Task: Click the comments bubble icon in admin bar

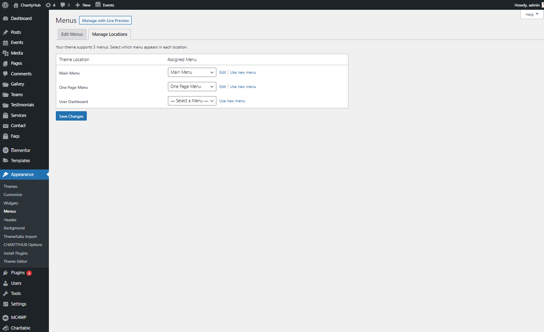Action: 63,5
